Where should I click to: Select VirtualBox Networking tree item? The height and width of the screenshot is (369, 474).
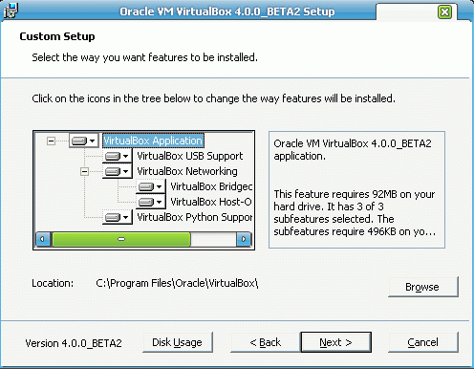pyautogui.click(x=187, y=171)
